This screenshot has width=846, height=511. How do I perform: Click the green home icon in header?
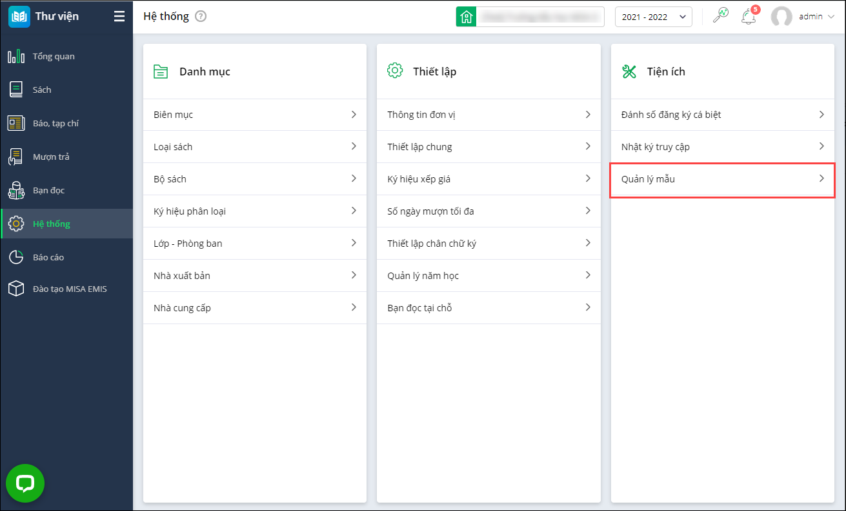point(466,17)
